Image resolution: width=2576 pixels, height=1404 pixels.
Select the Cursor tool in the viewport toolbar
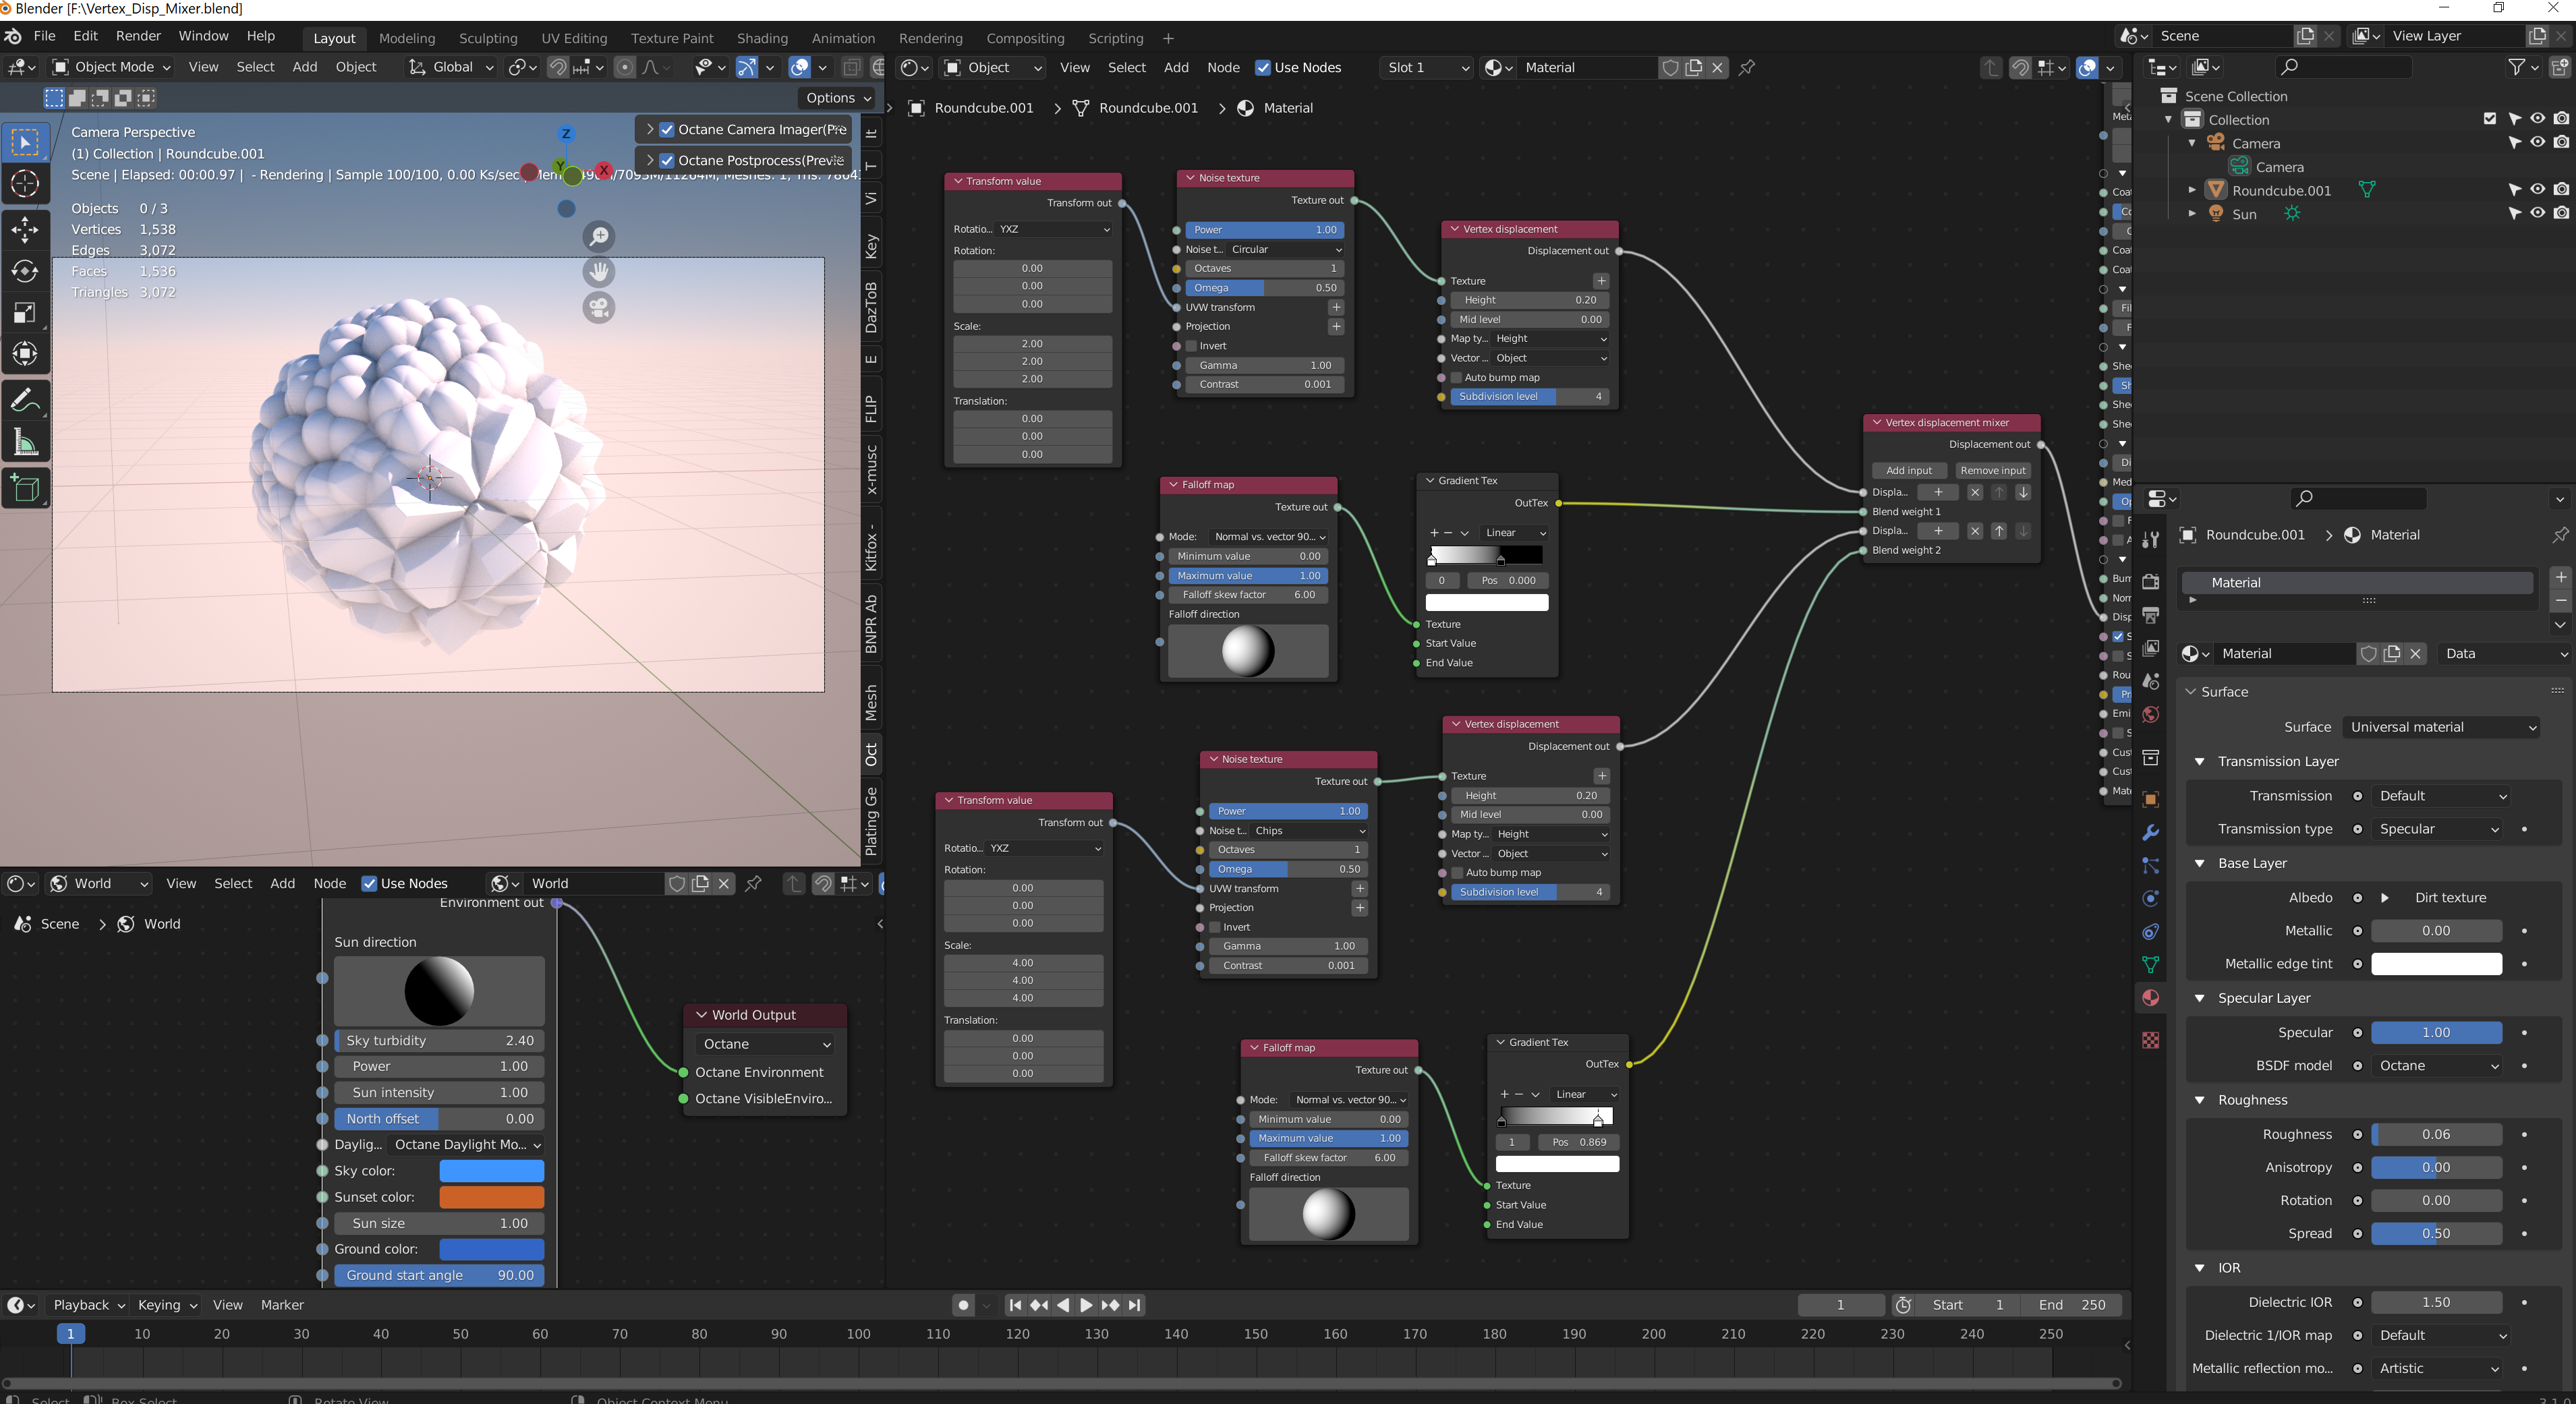tap(25, 184)
